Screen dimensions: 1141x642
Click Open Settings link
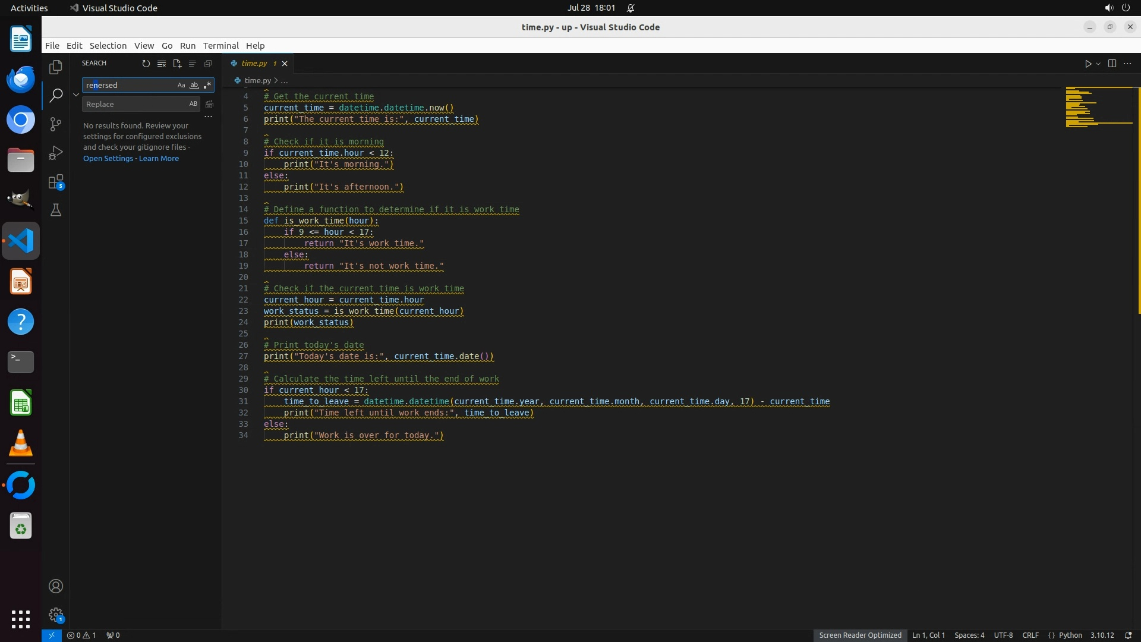108,159
